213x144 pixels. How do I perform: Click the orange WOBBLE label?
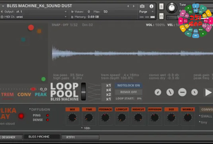click(x=188, y=109)
